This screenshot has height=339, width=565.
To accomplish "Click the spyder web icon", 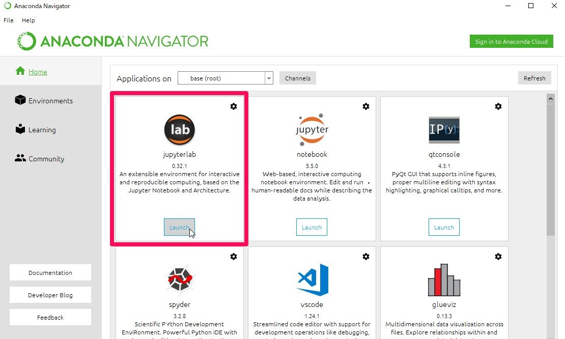I will pyautogui.click(x=180, y=279).
